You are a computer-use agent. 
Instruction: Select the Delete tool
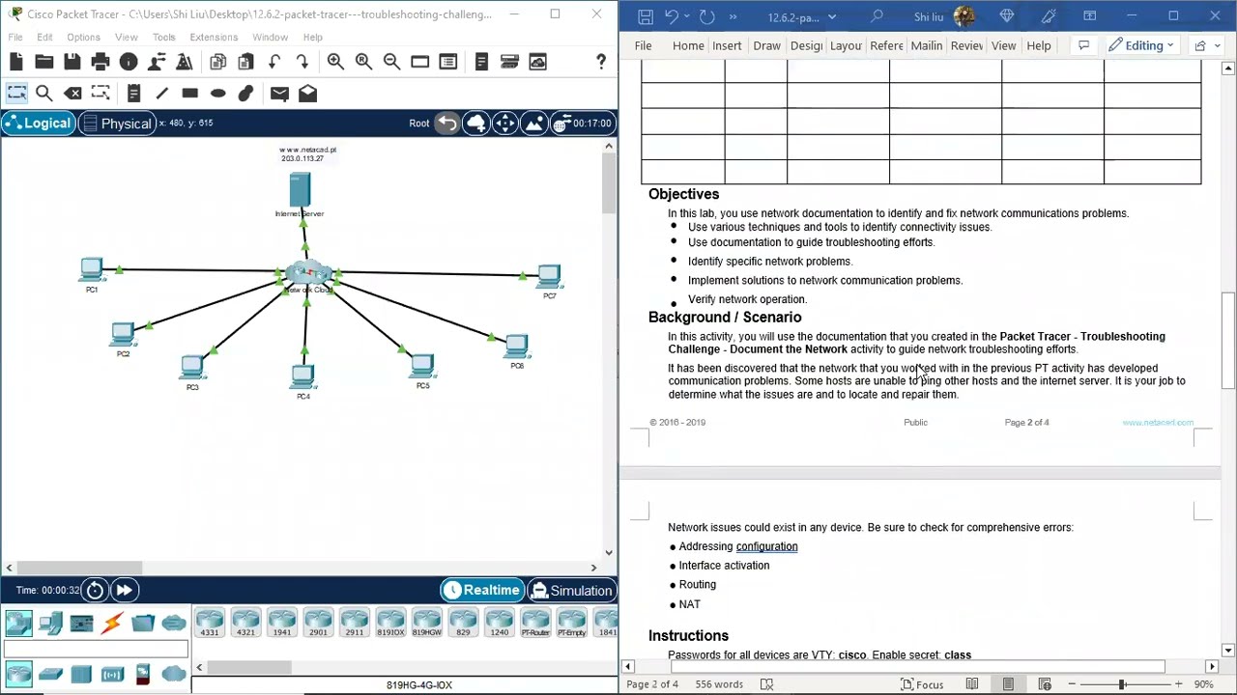point(72,94)
